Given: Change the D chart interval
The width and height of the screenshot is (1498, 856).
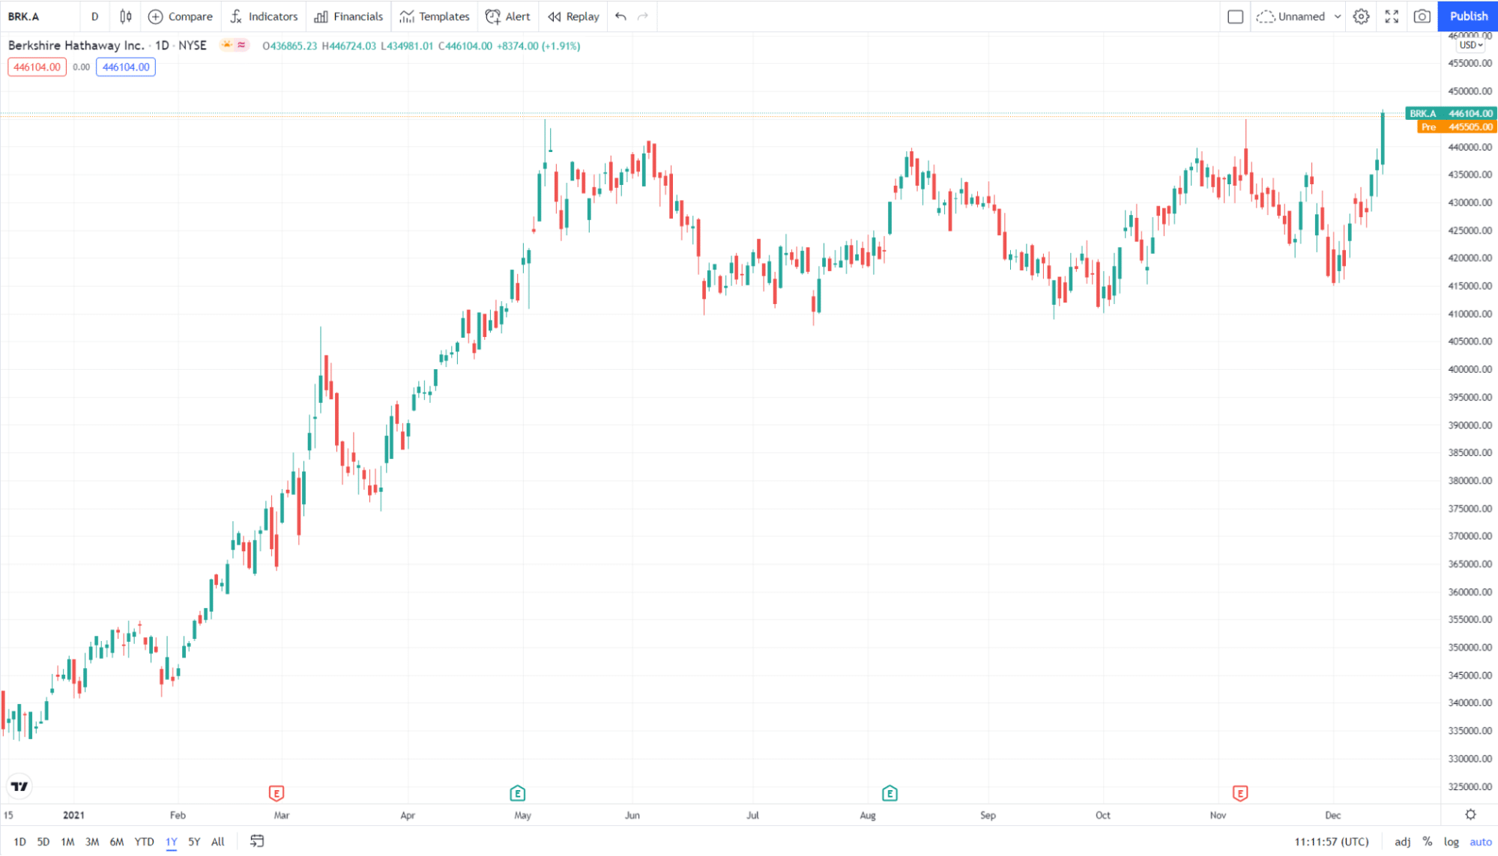Looking at the screenshot, I should coord(94,16).
